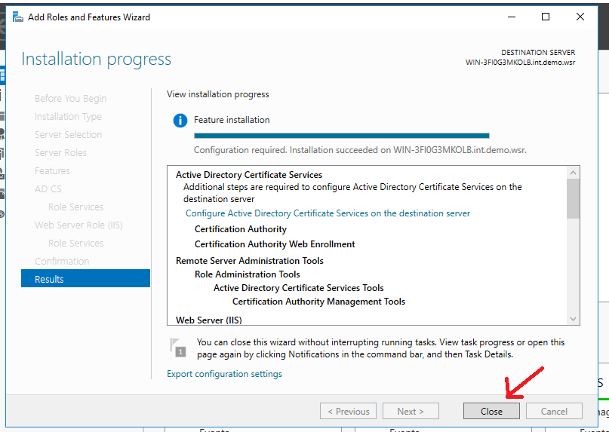This screenshot has width=609, height=432.
Task: Select the AD CS step in sidebar
Action: click(48, 188)
